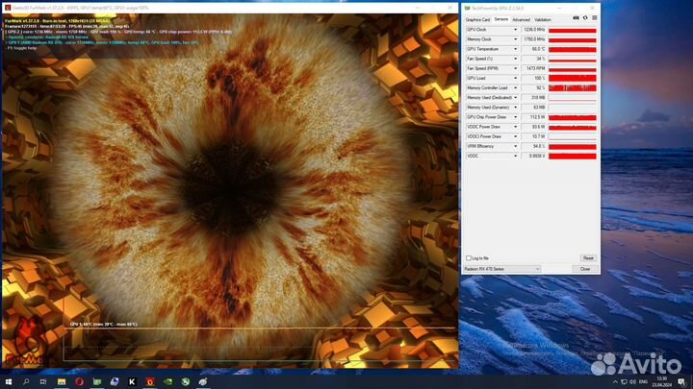The width and height of the screenshot is (693, 389).
Task: Click the Memory Clock 1750.0 MHz value
Action: 533,39
